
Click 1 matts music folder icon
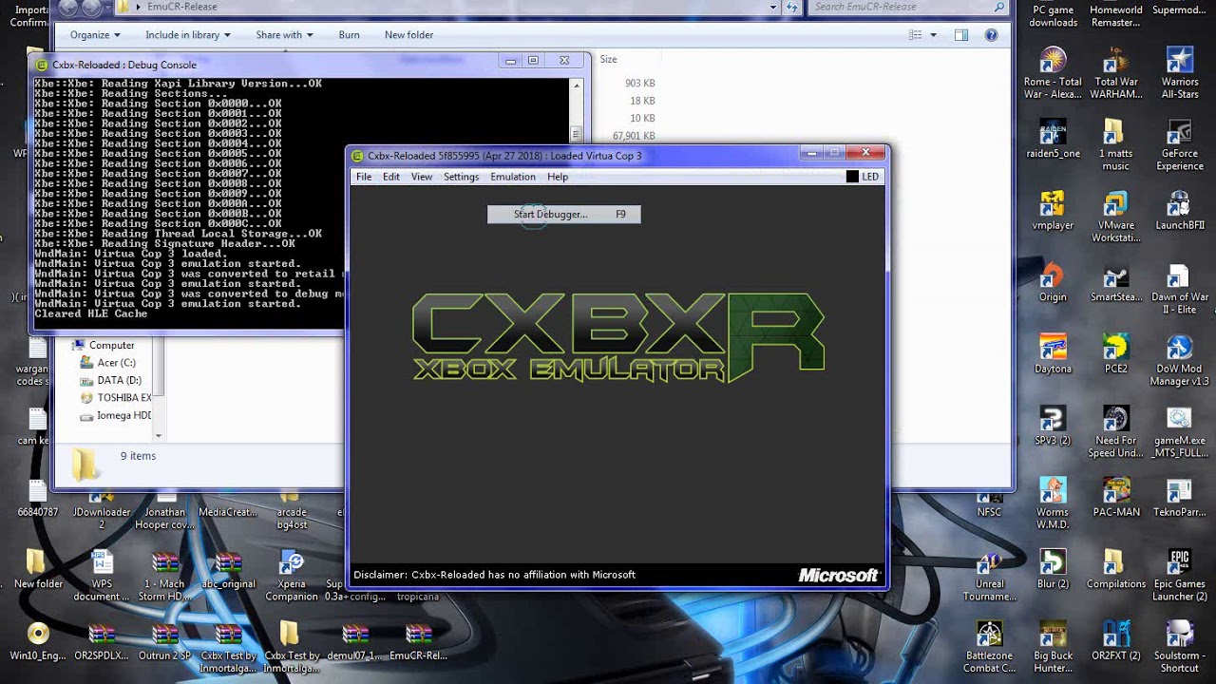[1115, 144]
